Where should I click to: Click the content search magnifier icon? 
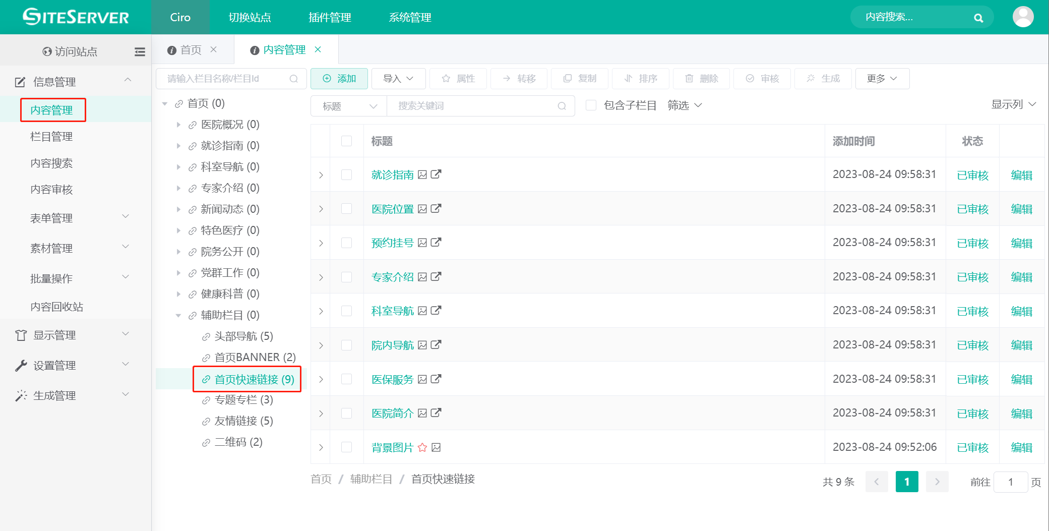click(978, 17)
